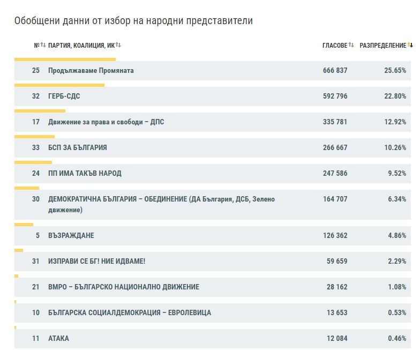Click the 0.46% share value
The width and height of the screenshot is (420, 350).
(x=397, y=339)
